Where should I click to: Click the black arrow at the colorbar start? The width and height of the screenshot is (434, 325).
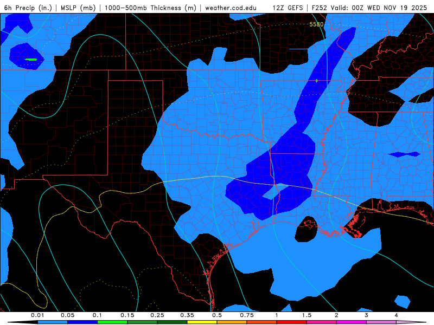click(22, 322)
